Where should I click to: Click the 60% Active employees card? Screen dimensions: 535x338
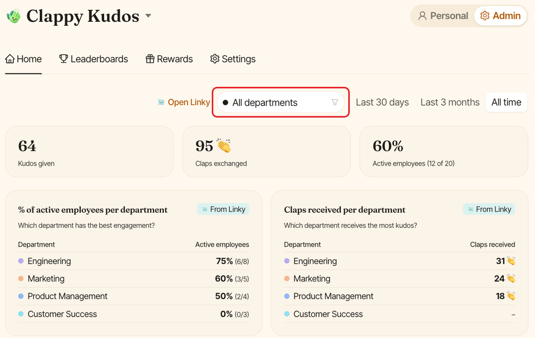[444, 151]
